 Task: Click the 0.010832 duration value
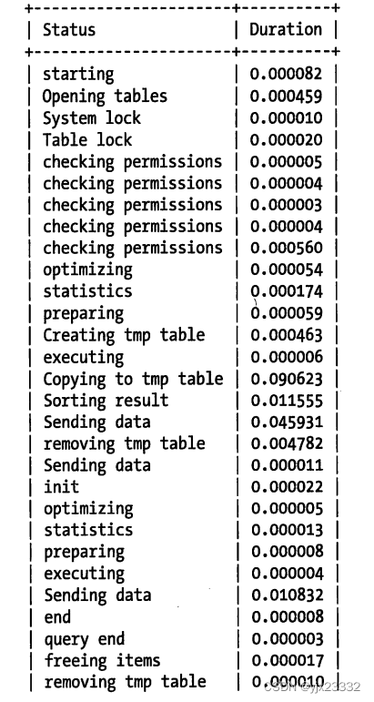[x=287, y=595]
